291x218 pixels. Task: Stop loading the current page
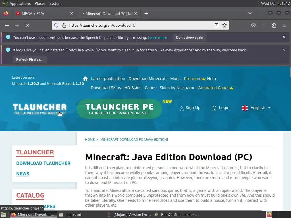coord(27,25)
